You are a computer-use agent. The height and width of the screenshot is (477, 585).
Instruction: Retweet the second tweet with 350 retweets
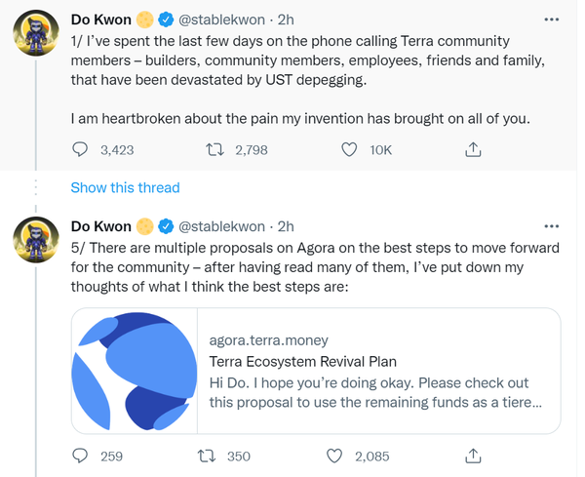(207, 456)
